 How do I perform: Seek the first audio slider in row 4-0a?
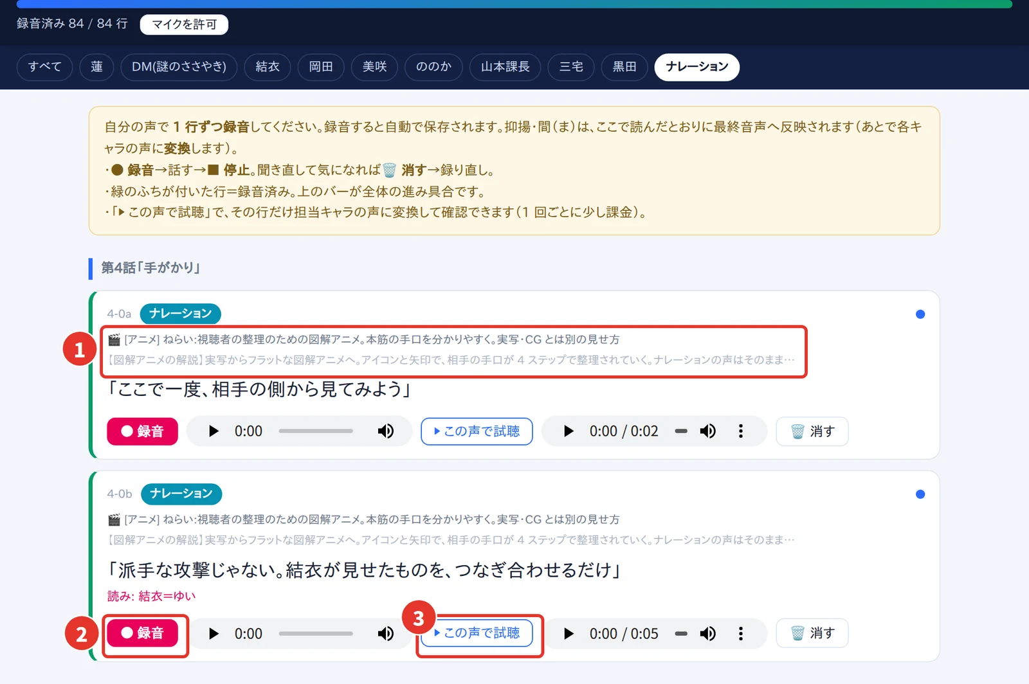point(316,431)
